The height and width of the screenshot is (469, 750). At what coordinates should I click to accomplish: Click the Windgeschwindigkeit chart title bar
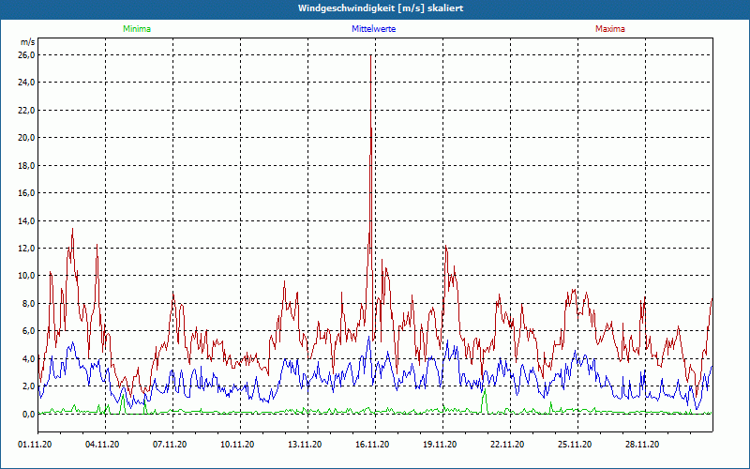point(375,8)
